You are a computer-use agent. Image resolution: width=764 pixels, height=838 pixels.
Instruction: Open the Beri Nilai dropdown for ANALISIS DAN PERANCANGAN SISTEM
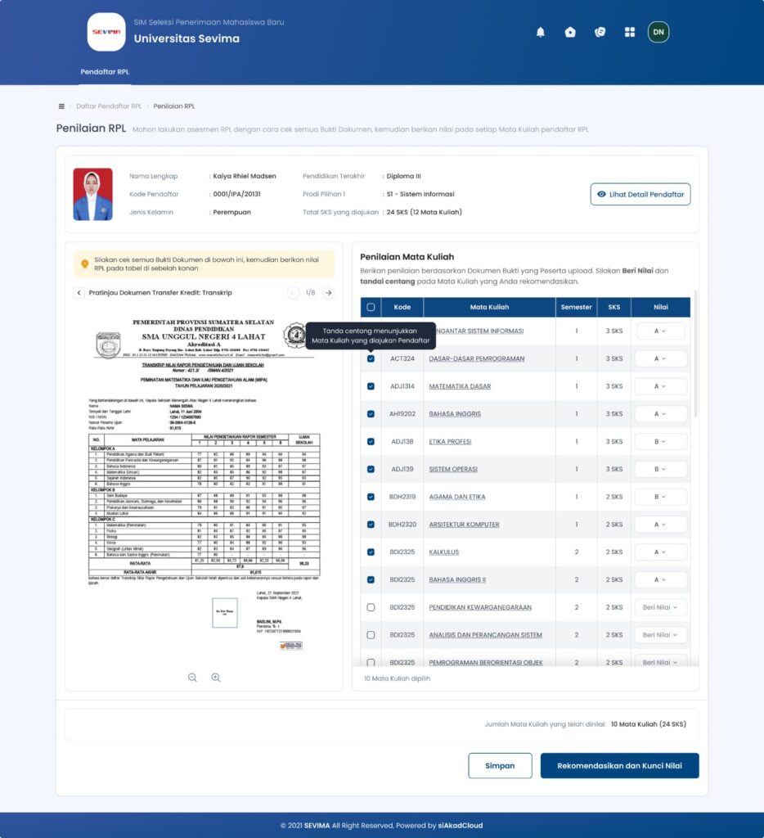coord(660,634)
